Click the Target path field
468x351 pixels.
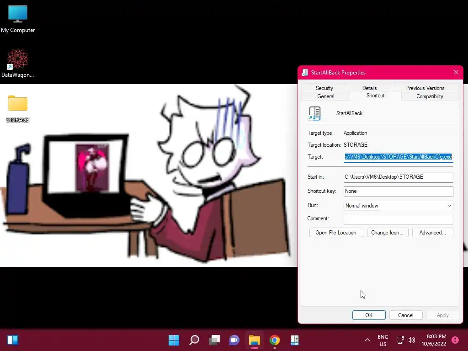(398, 157)
